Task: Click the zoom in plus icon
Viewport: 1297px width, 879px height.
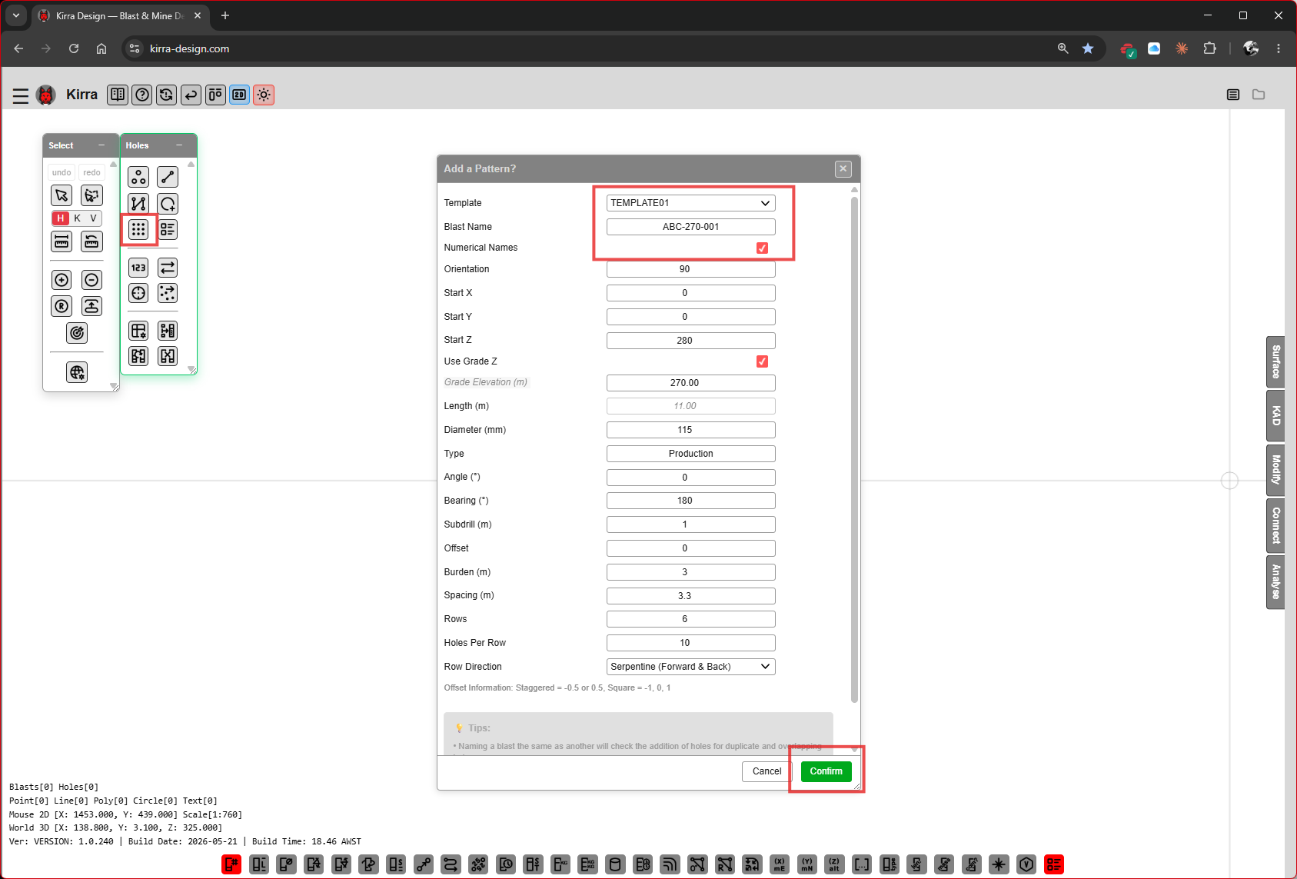Action: [62, 280]
